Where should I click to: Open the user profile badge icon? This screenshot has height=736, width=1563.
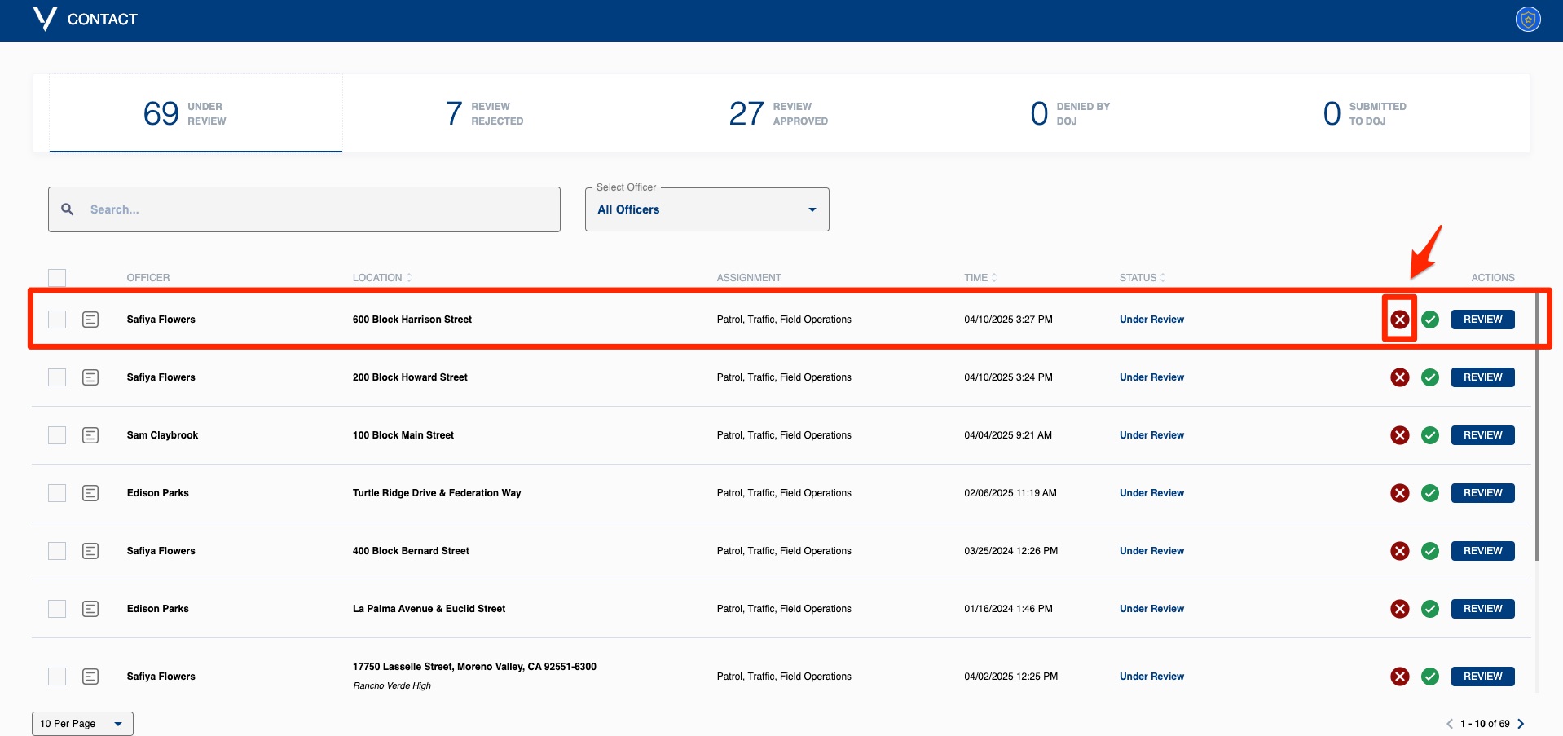click(x=1527, y=19)
